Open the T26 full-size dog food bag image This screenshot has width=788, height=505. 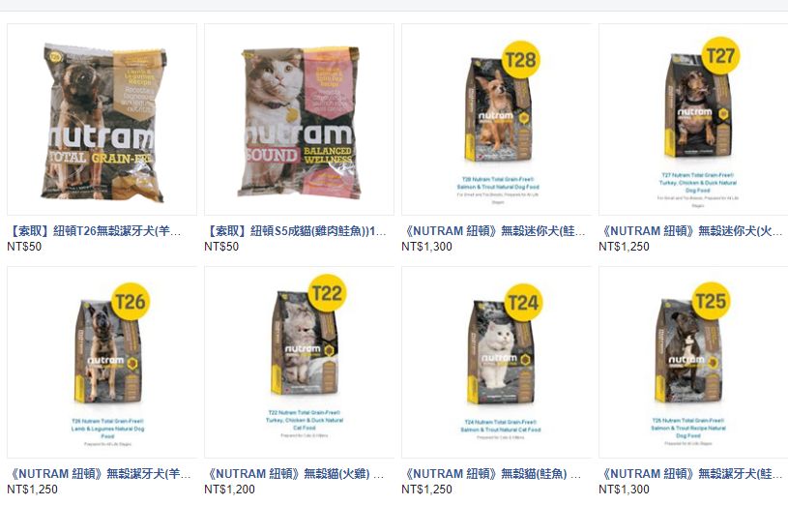pyautogui.click(x=102, y=362)
